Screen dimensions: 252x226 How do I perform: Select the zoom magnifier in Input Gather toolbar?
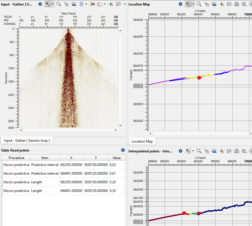pyautogui.click(x=59, y=4)
